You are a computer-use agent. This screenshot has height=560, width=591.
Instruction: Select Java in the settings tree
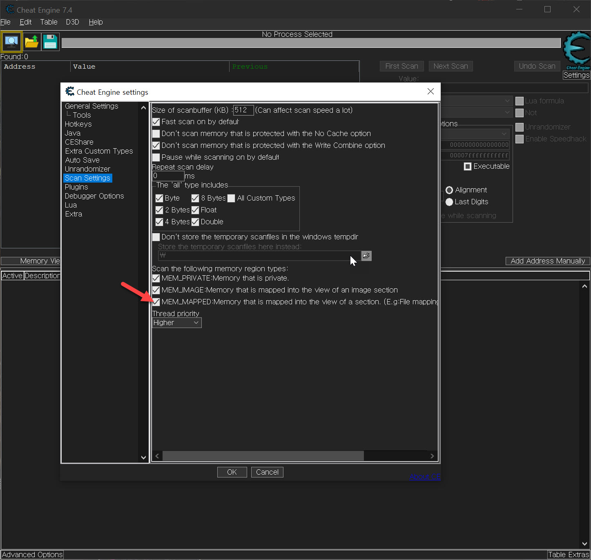72,133
